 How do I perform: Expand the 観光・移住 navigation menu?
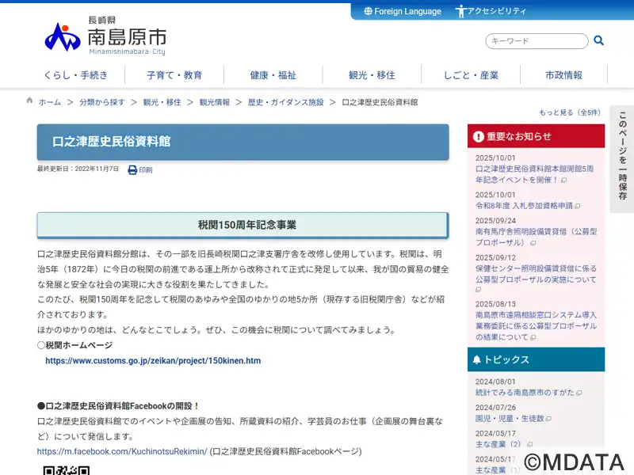pyautogui.click(x=372, y=75)
